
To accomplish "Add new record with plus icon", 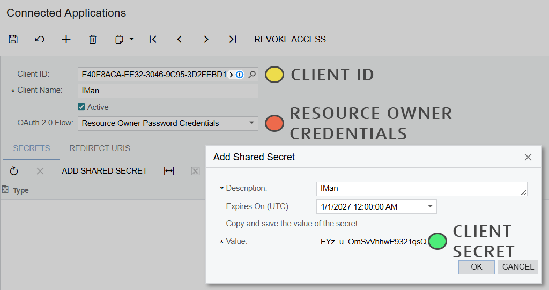I will pos(66,39).
